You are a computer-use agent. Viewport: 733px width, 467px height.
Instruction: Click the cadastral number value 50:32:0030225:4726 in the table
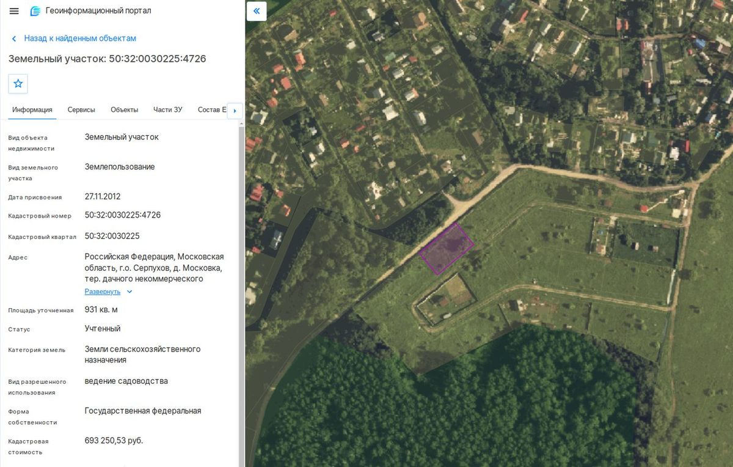coord(123,215)
